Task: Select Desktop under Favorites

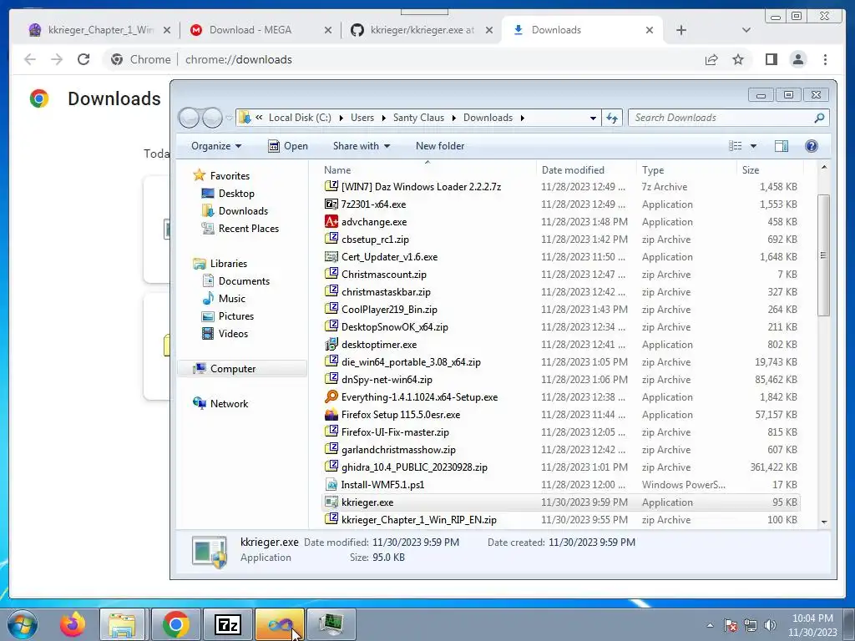Action: tap(236, 194)
